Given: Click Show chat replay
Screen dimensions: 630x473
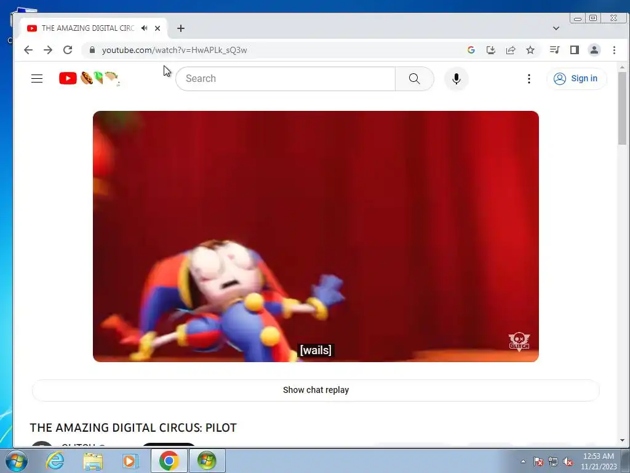Looking at the screenshot, I should tap(316, 390).
